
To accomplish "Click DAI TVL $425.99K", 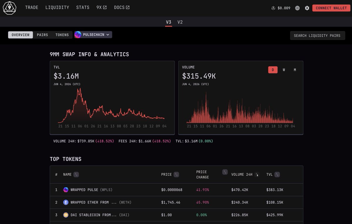I will [275, 215].
